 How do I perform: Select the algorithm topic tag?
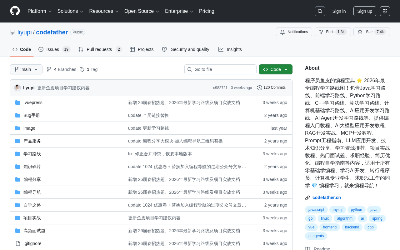345,218
